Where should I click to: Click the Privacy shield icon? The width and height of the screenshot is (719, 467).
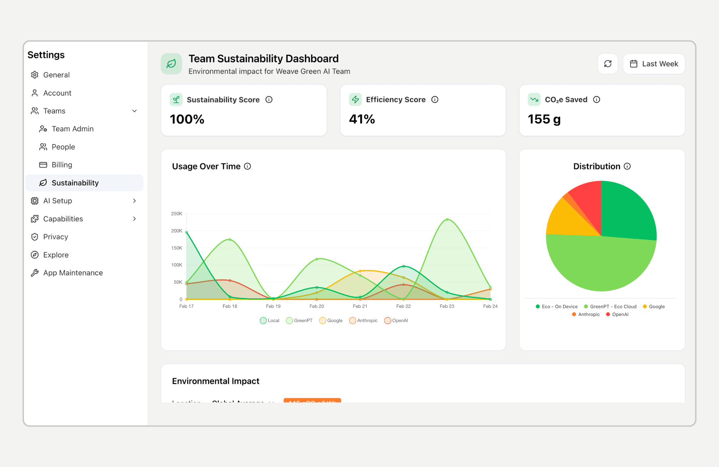(x=35, y=237)
